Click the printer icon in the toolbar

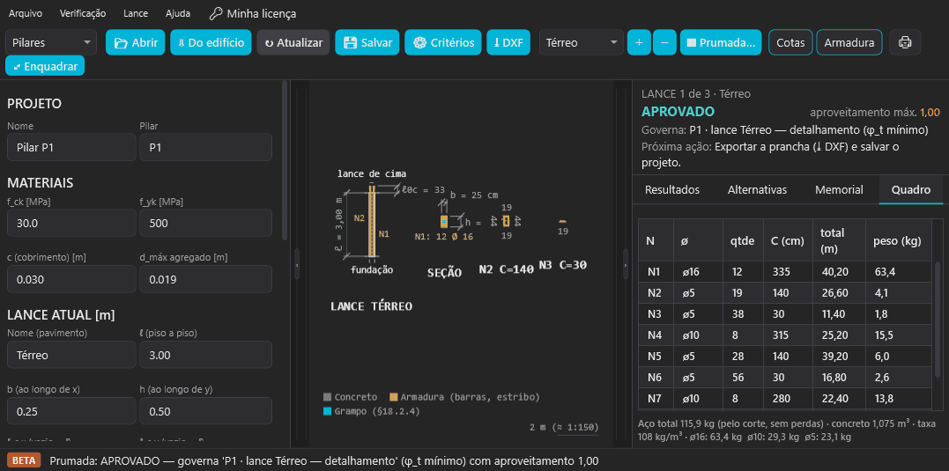905,43
